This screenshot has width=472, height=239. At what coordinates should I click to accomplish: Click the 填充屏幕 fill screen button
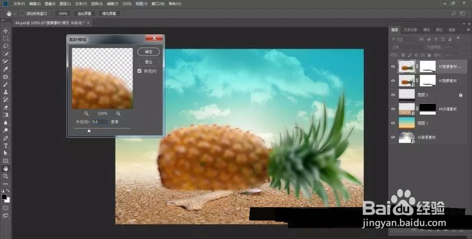(x=110, y=14)
